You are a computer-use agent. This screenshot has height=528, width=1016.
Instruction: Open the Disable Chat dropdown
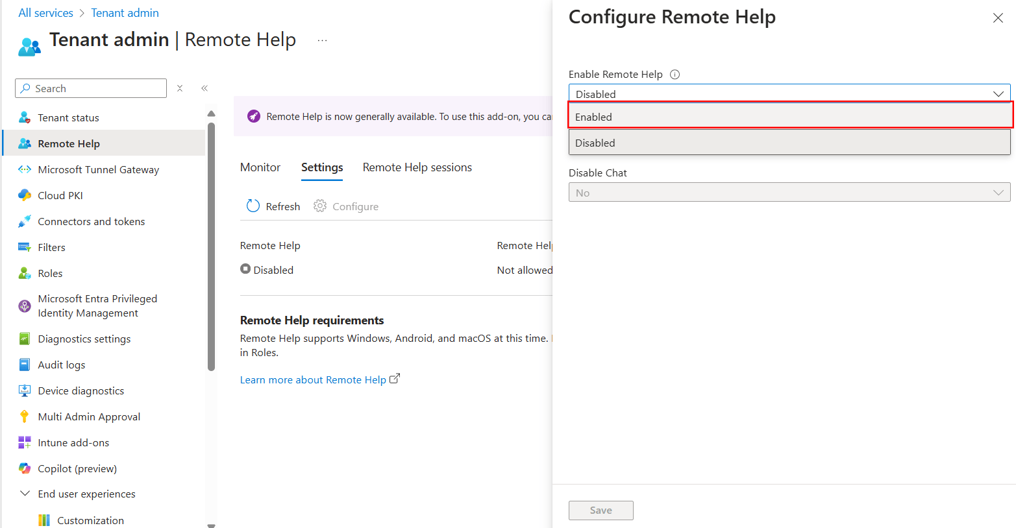pos(789,192)
